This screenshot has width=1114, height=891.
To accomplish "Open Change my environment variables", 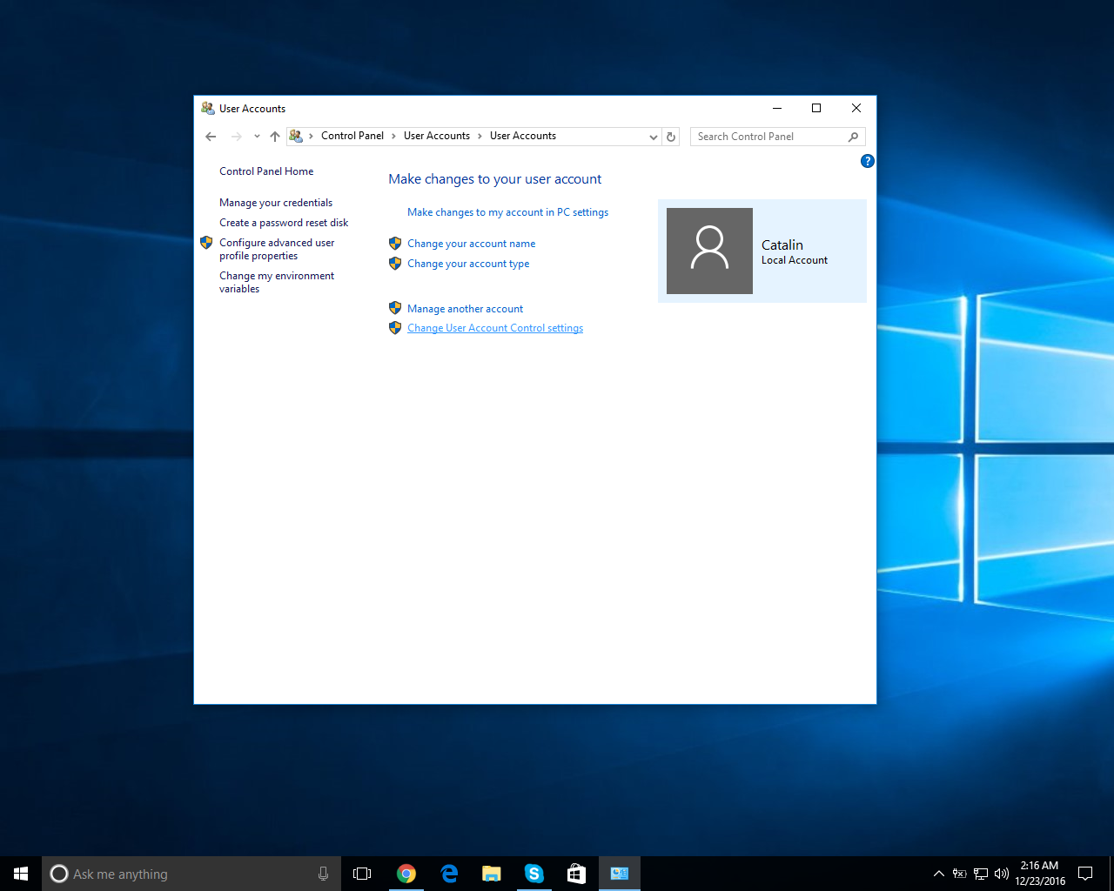I will 277,282.
